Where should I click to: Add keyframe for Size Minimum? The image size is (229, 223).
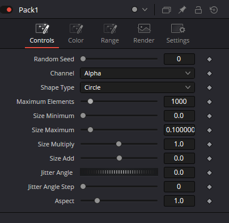tap(209, 116)
